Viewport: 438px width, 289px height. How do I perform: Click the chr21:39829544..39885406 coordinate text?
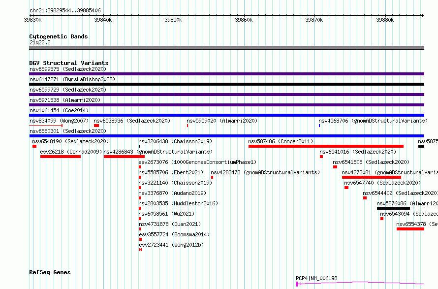tap(65, 11)
